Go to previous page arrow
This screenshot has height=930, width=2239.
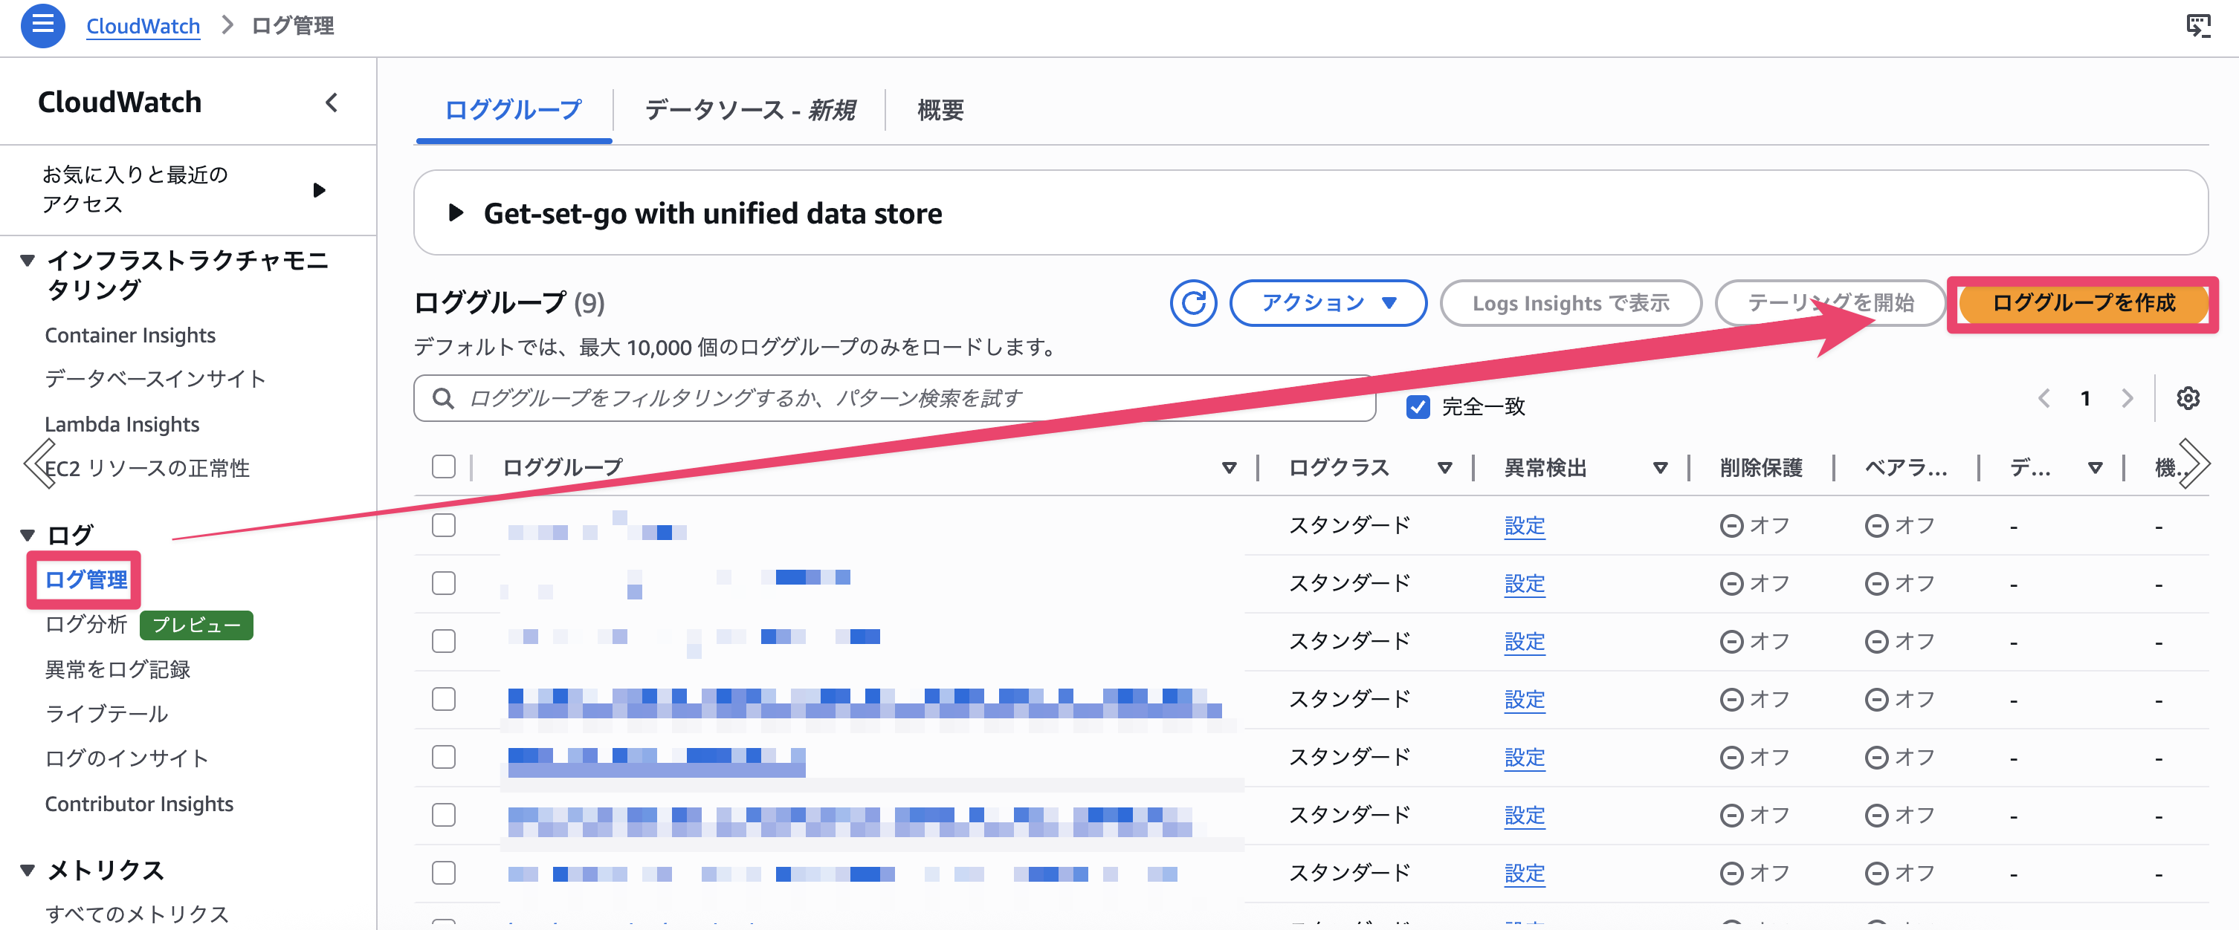[2044, 399]
